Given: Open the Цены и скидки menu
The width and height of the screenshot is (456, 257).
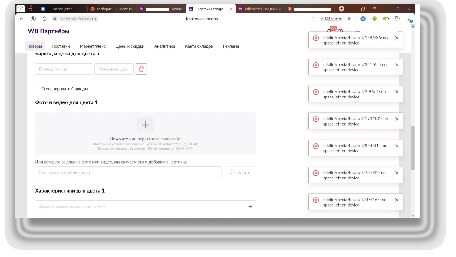Looking at the screenshot, I should (x=130, y=46).
